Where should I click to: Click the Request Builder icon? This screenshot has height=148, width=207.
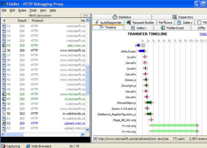point(129,22)
